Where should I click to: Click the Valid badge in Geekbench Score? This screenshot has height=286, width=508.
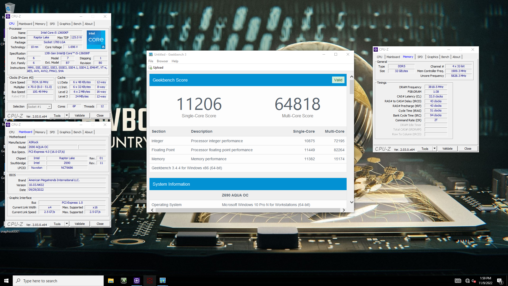[x=338, y=80]
